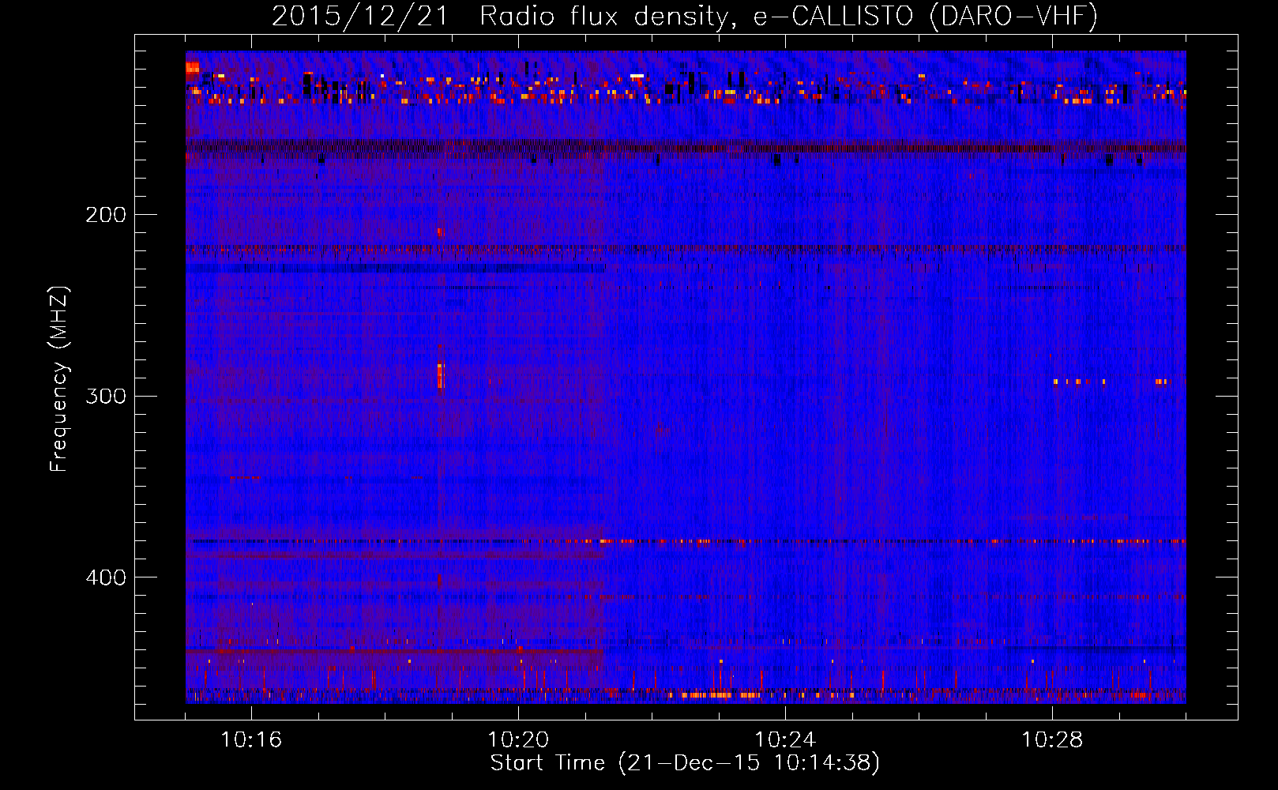
Task: Click the 300 frequency tick label
Action: tap(106, 396)
